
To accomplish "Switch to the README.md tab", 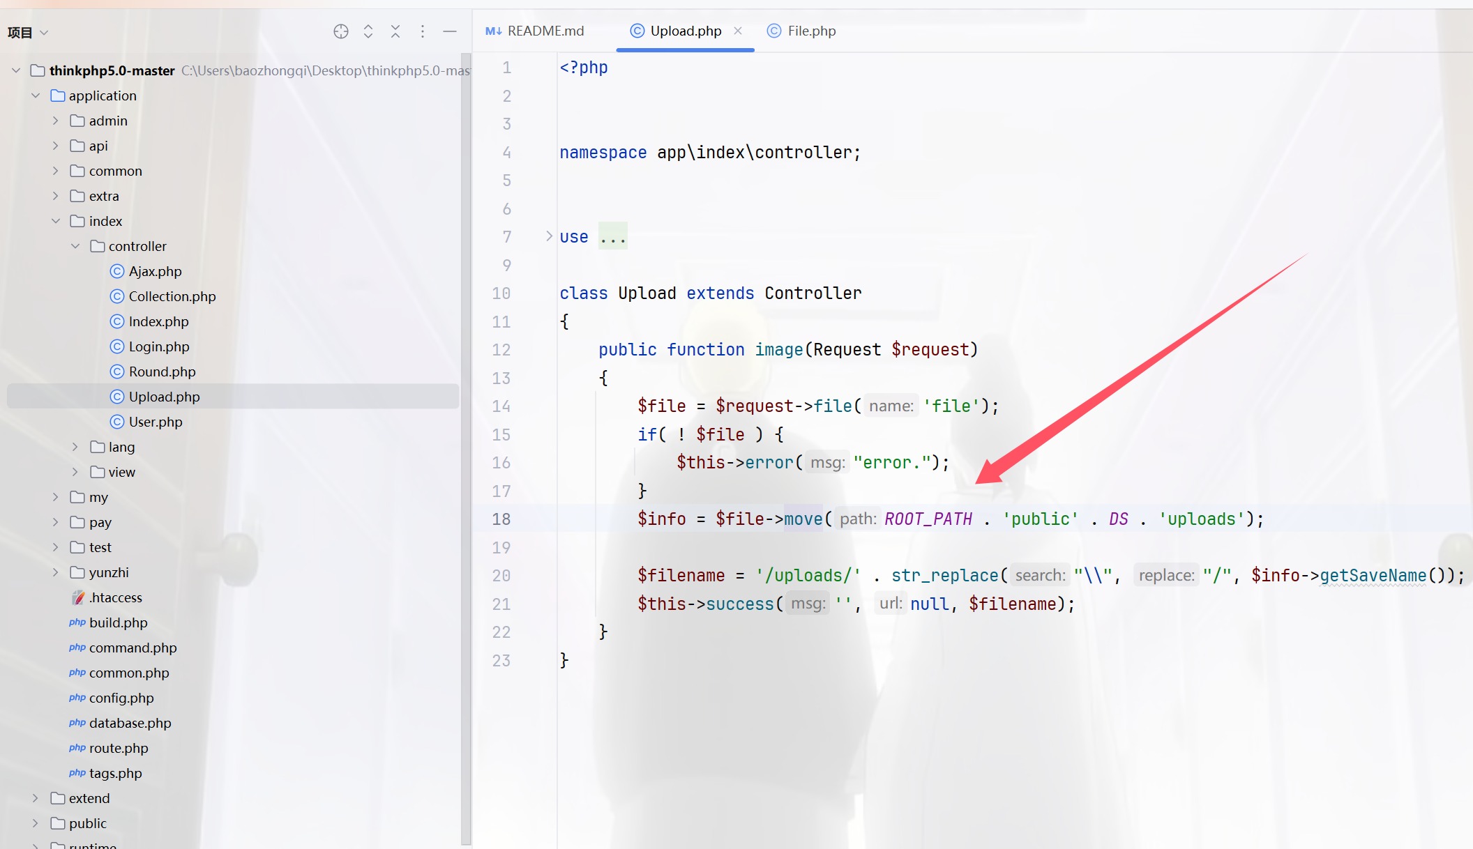I will (x=545, y=31).
